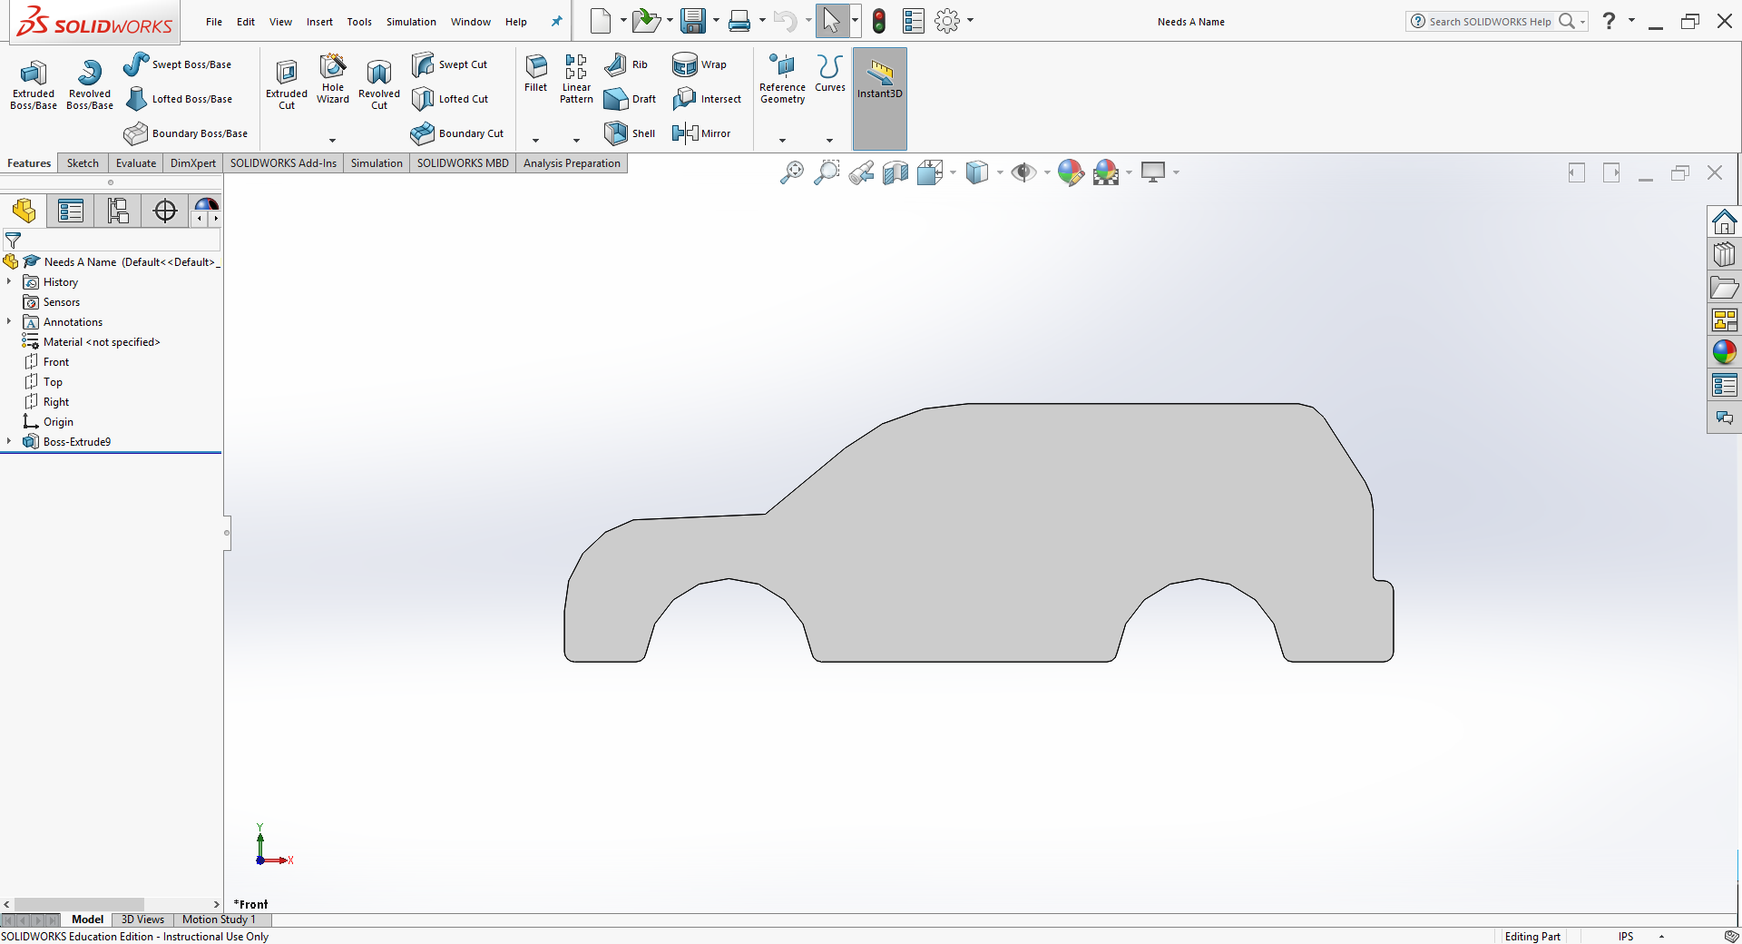Select the Boundary Cut tool
Screen dimensions: 1742x944
click(457, 133)
